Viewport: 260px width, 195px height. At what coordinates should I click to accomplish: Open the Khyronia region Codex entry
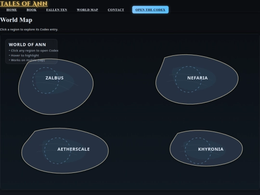(206, 148)
